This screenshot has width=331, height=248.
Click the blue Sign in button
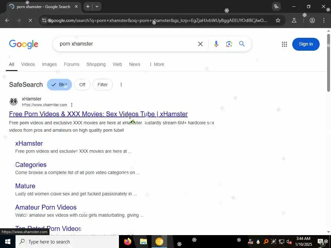[306, 44]
